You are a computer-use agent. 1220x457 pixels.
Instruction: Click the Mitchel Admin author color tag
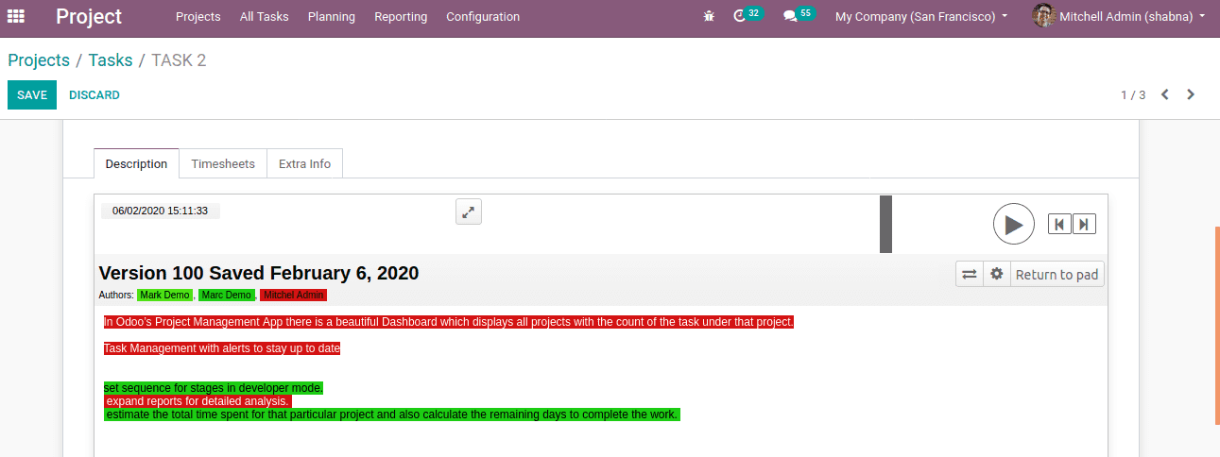(x=294, y=295)
